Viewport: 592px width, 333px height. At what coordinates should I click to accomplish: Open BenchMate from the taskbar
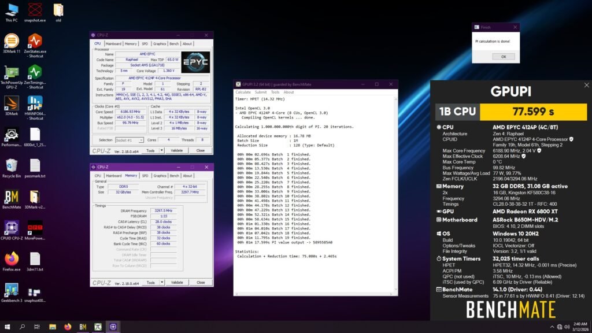click(83, 327)
